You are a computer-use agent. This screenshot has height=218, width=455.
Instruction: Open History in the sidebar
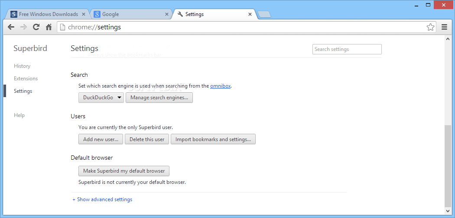click(x=22, y=66)
